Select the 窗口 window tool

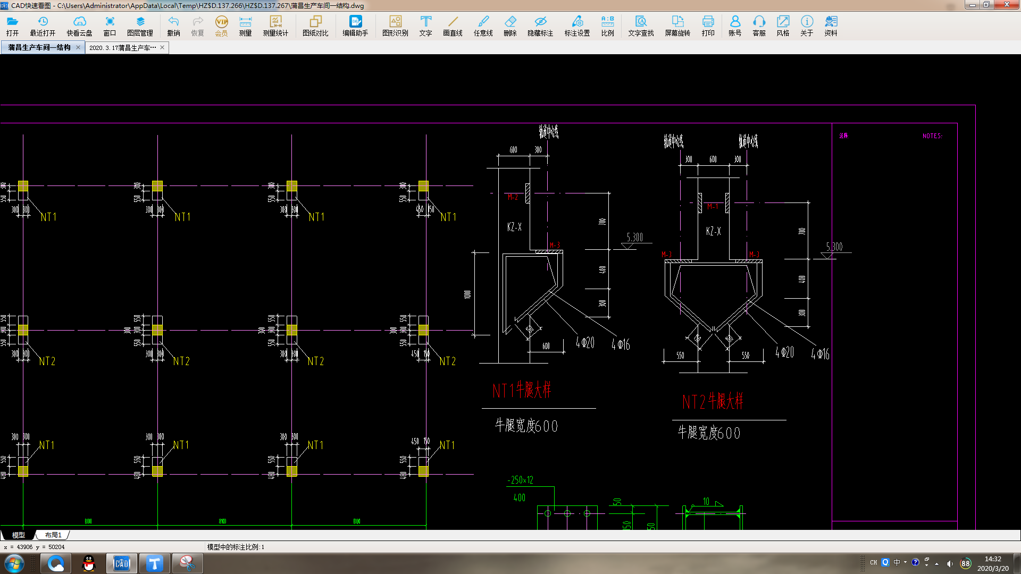click(110, 26)
